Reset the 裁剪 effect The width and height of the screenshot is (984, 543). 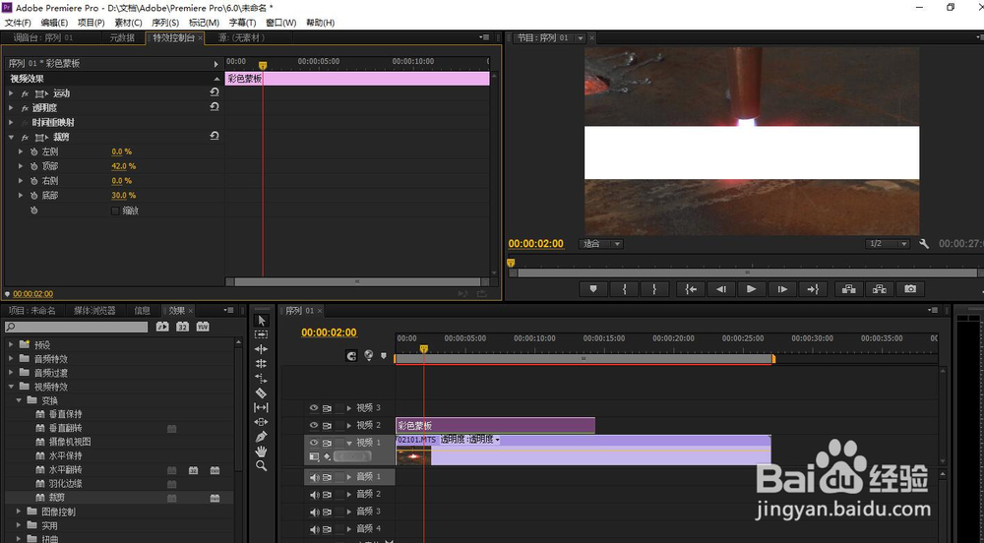pyautogui.click(x=214, y=136)
